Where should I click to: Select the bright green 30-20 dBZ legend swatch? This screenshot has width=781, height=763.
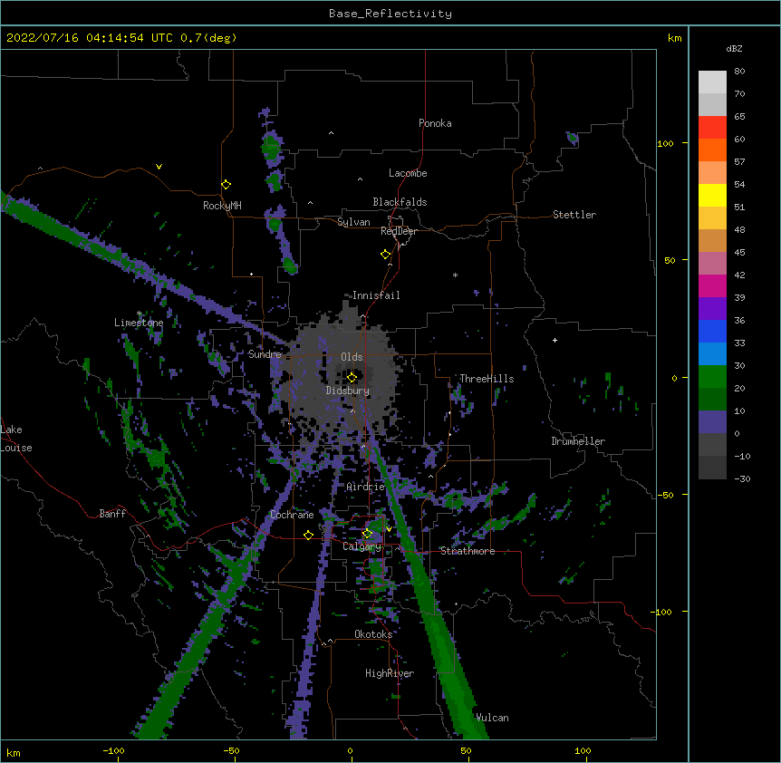[712, 377]
